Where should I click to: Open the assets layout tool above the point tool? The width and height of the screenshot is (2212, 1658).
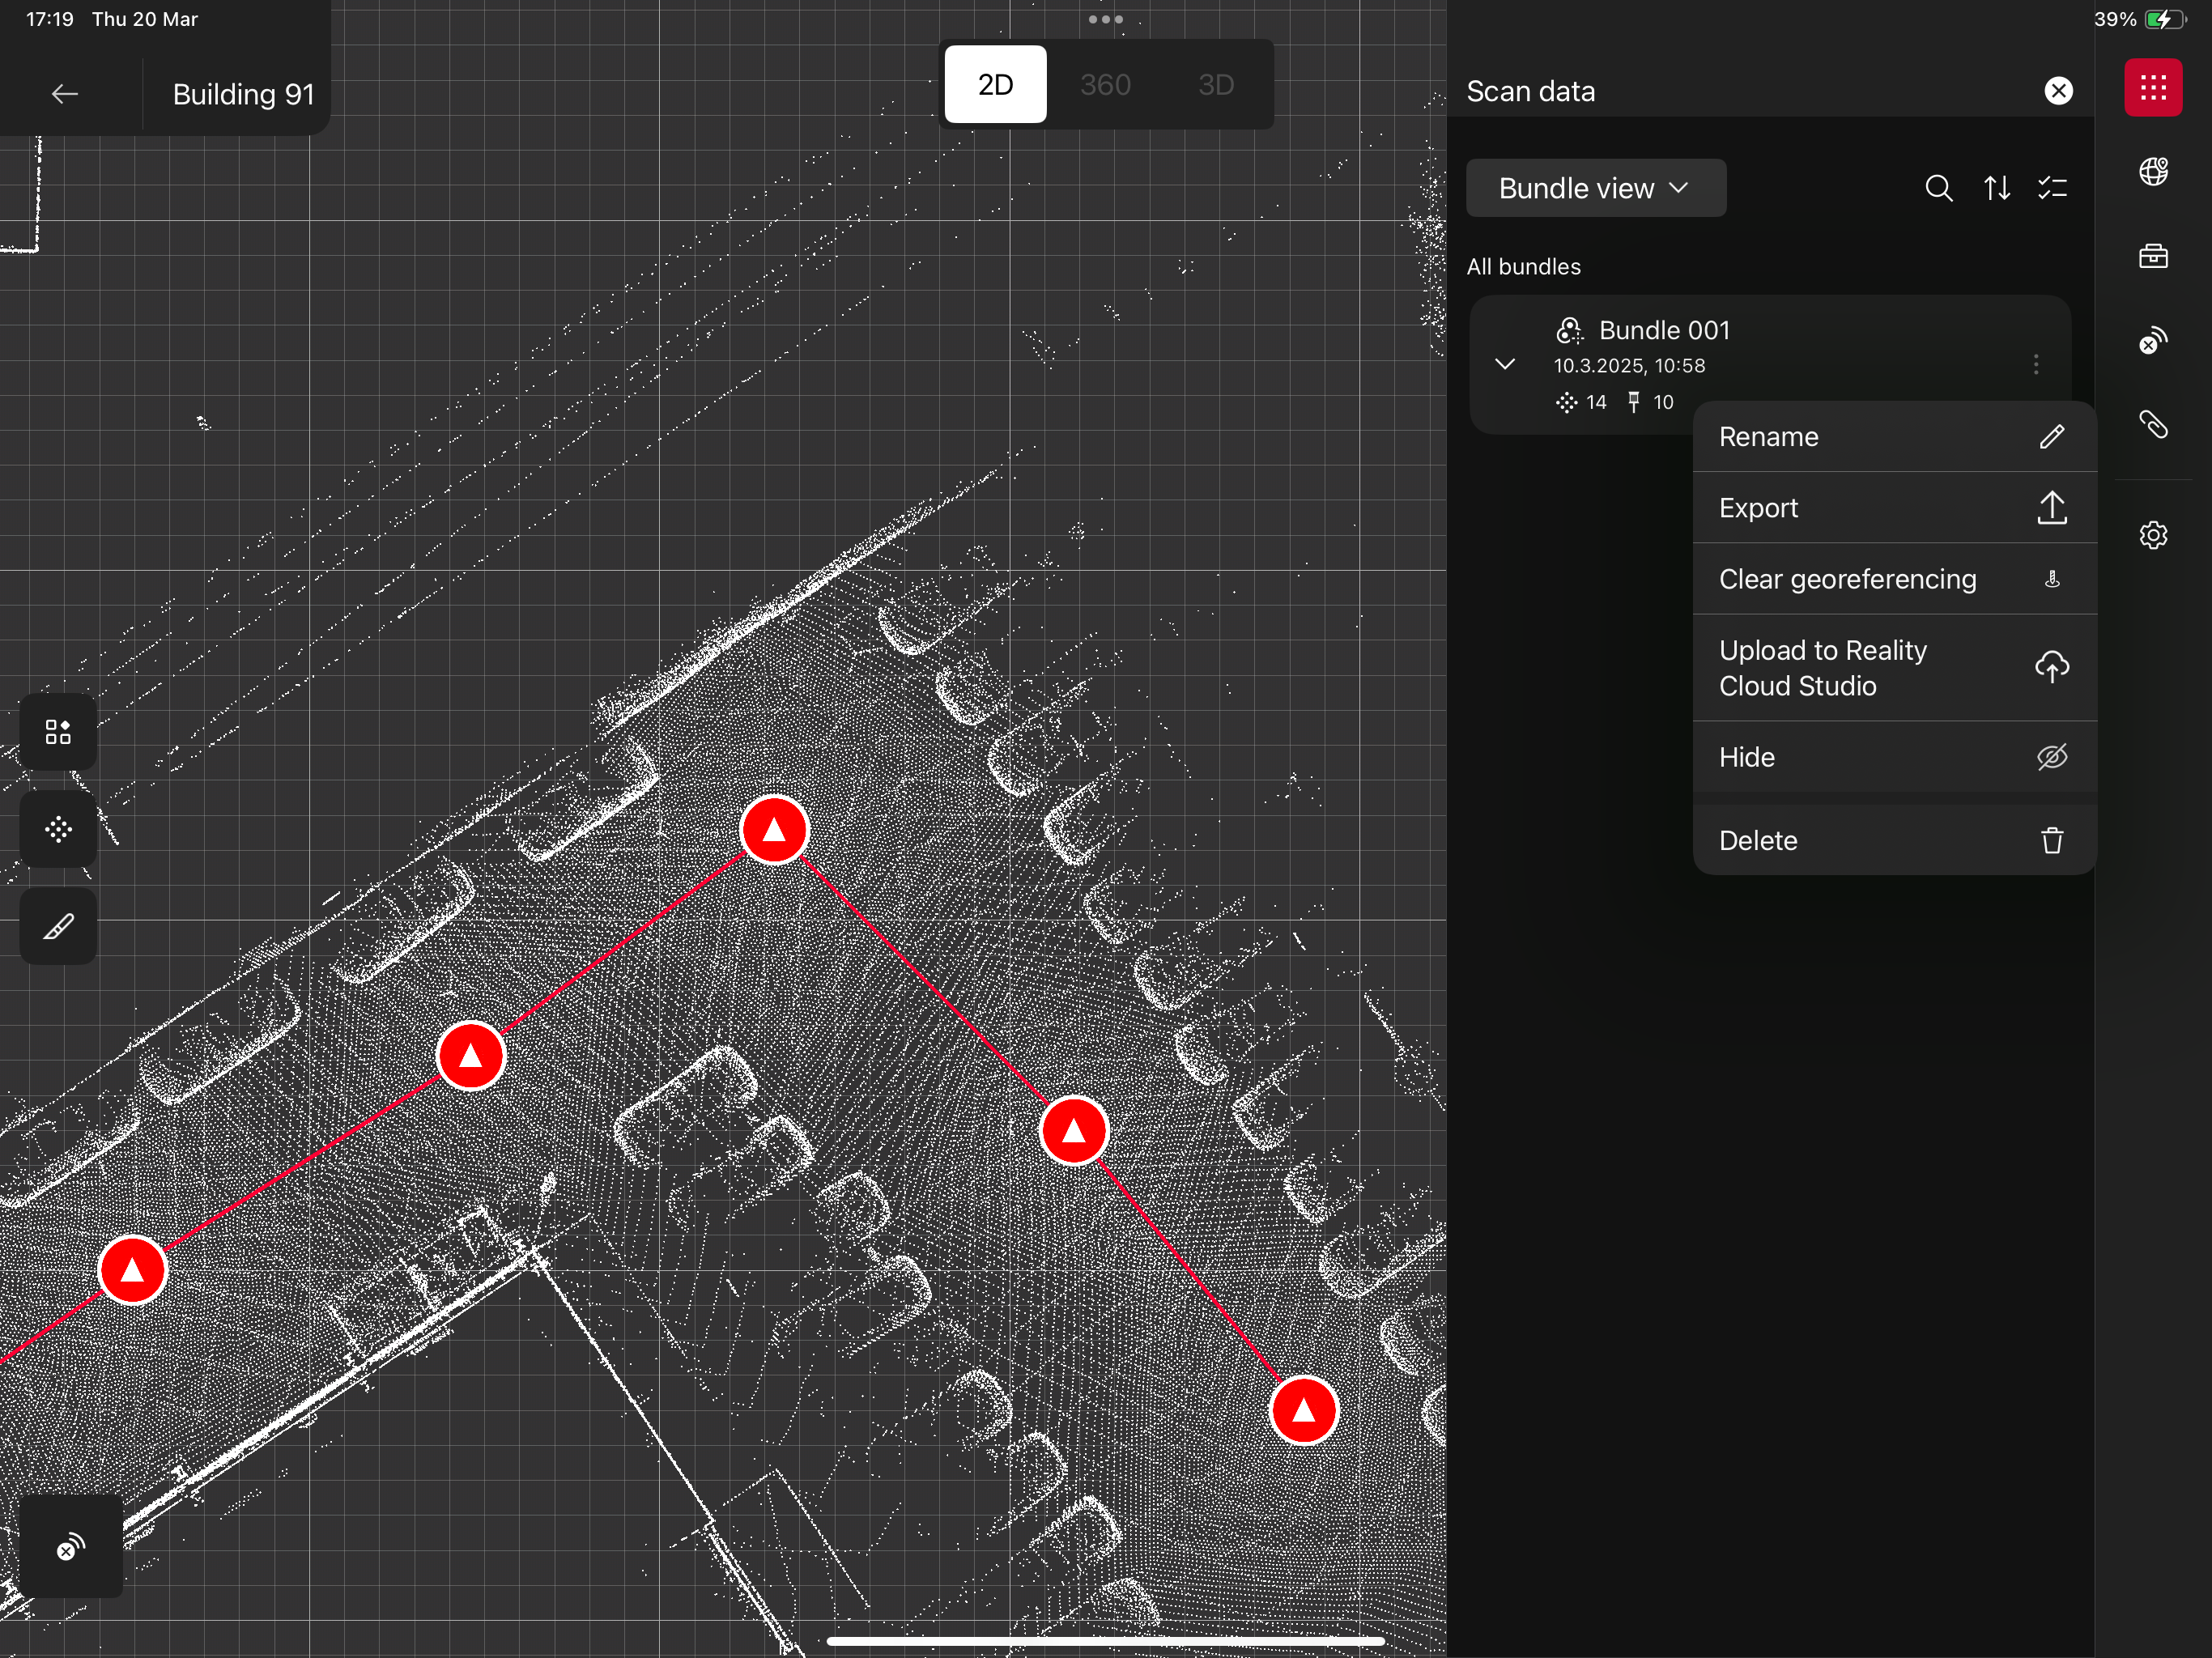tap(57, 731)
